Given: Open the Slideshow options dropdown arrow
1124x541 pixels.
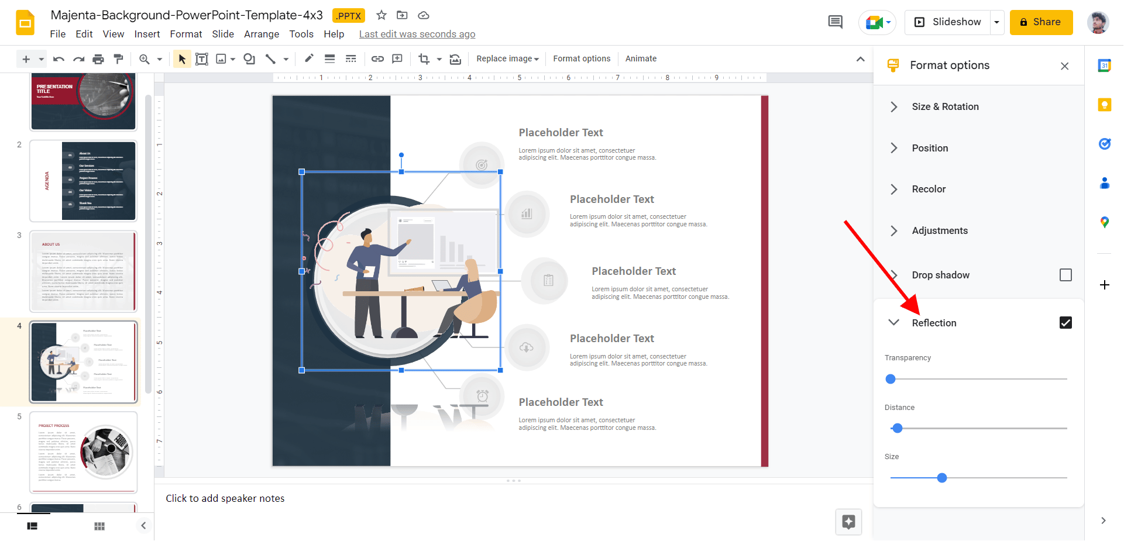Looking at the screenshot, I should pyautogui.click(x=996, y=22).
